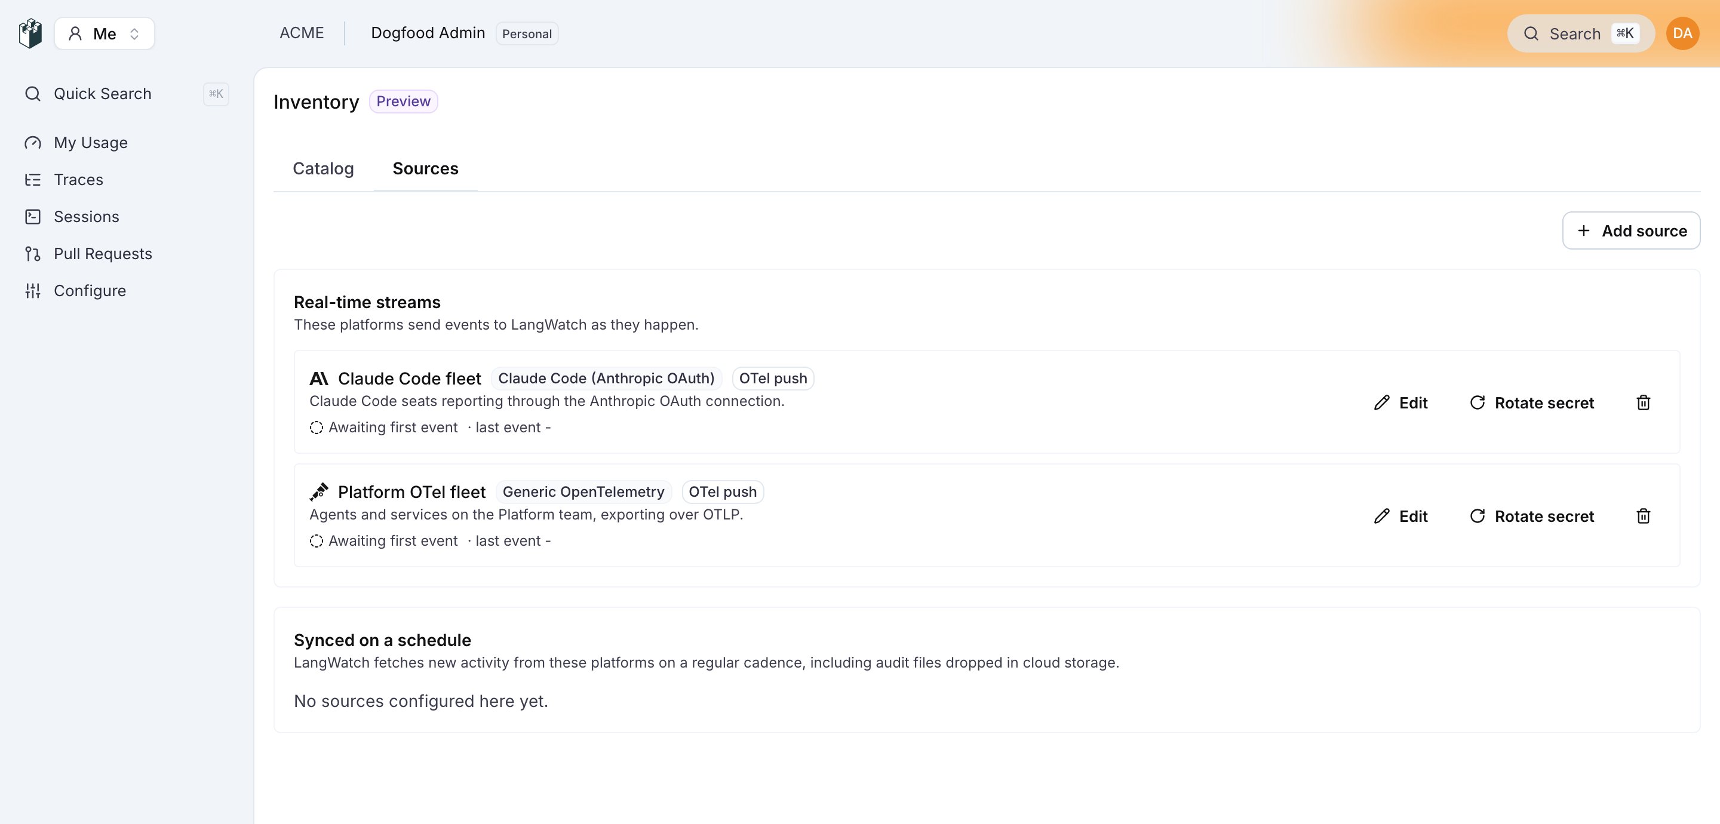The width and height of the screenshot is (1720, 824).
Task: Open Sessions in the sidebar
Action: click(x=87, y=216)
